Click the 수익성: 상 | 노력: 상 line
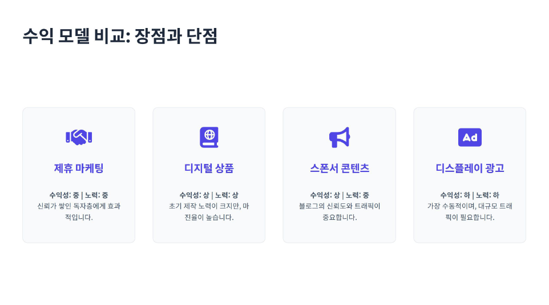The image size is (549, 305). [209, 195]
